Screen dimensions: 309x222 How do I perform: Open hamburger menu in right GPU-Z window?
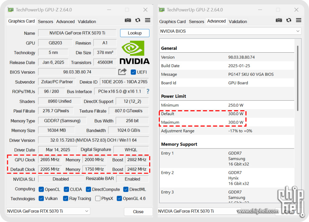pyautogui.click(x=299, y=20)
